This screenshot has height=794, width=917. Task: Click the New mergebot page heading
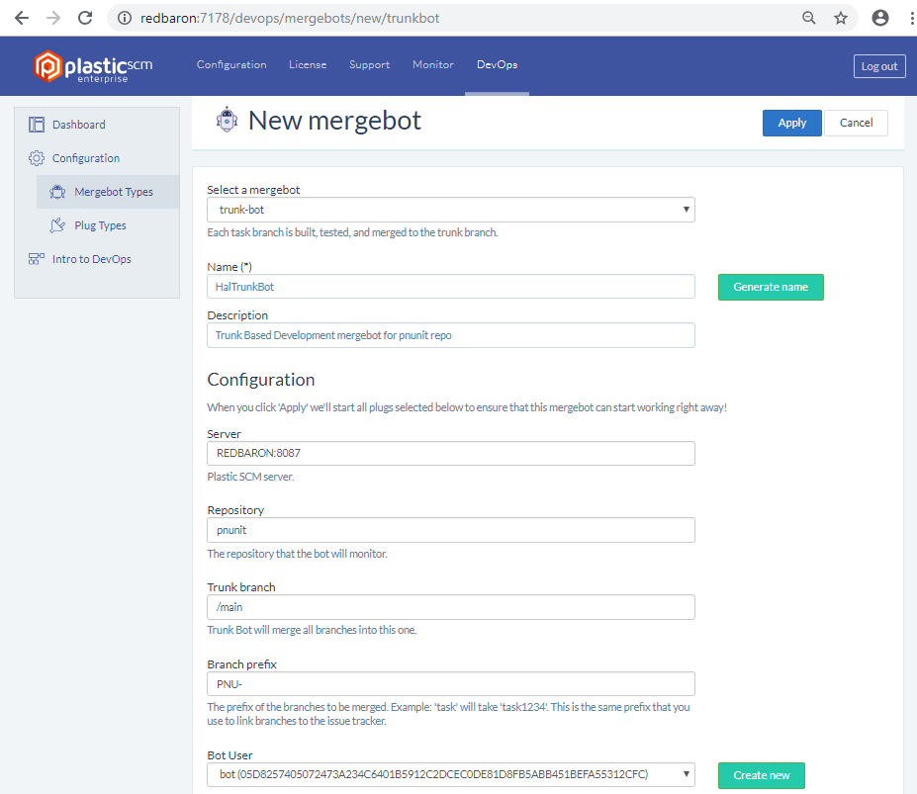pyautogui.click(x=334, y=121)
